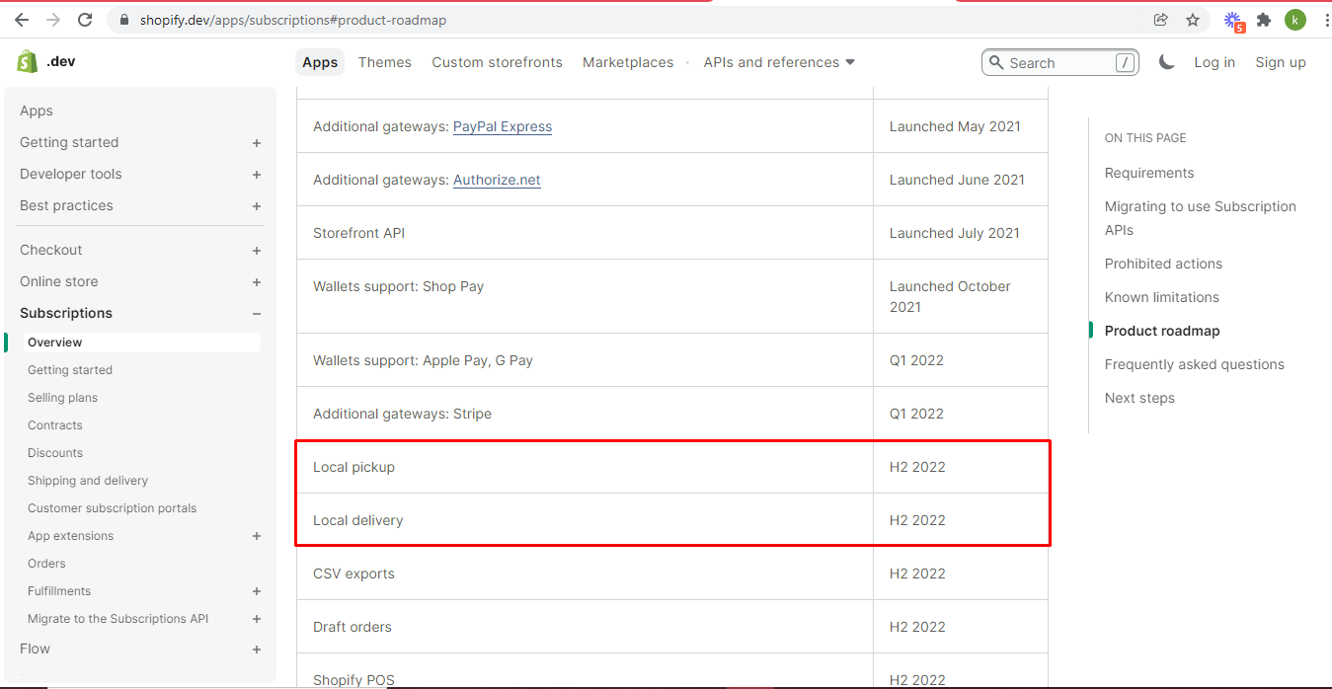1332x689 pixels.
Task: Open the PayPal Express link
Action: pyautogui.click(x=502, y=126)
